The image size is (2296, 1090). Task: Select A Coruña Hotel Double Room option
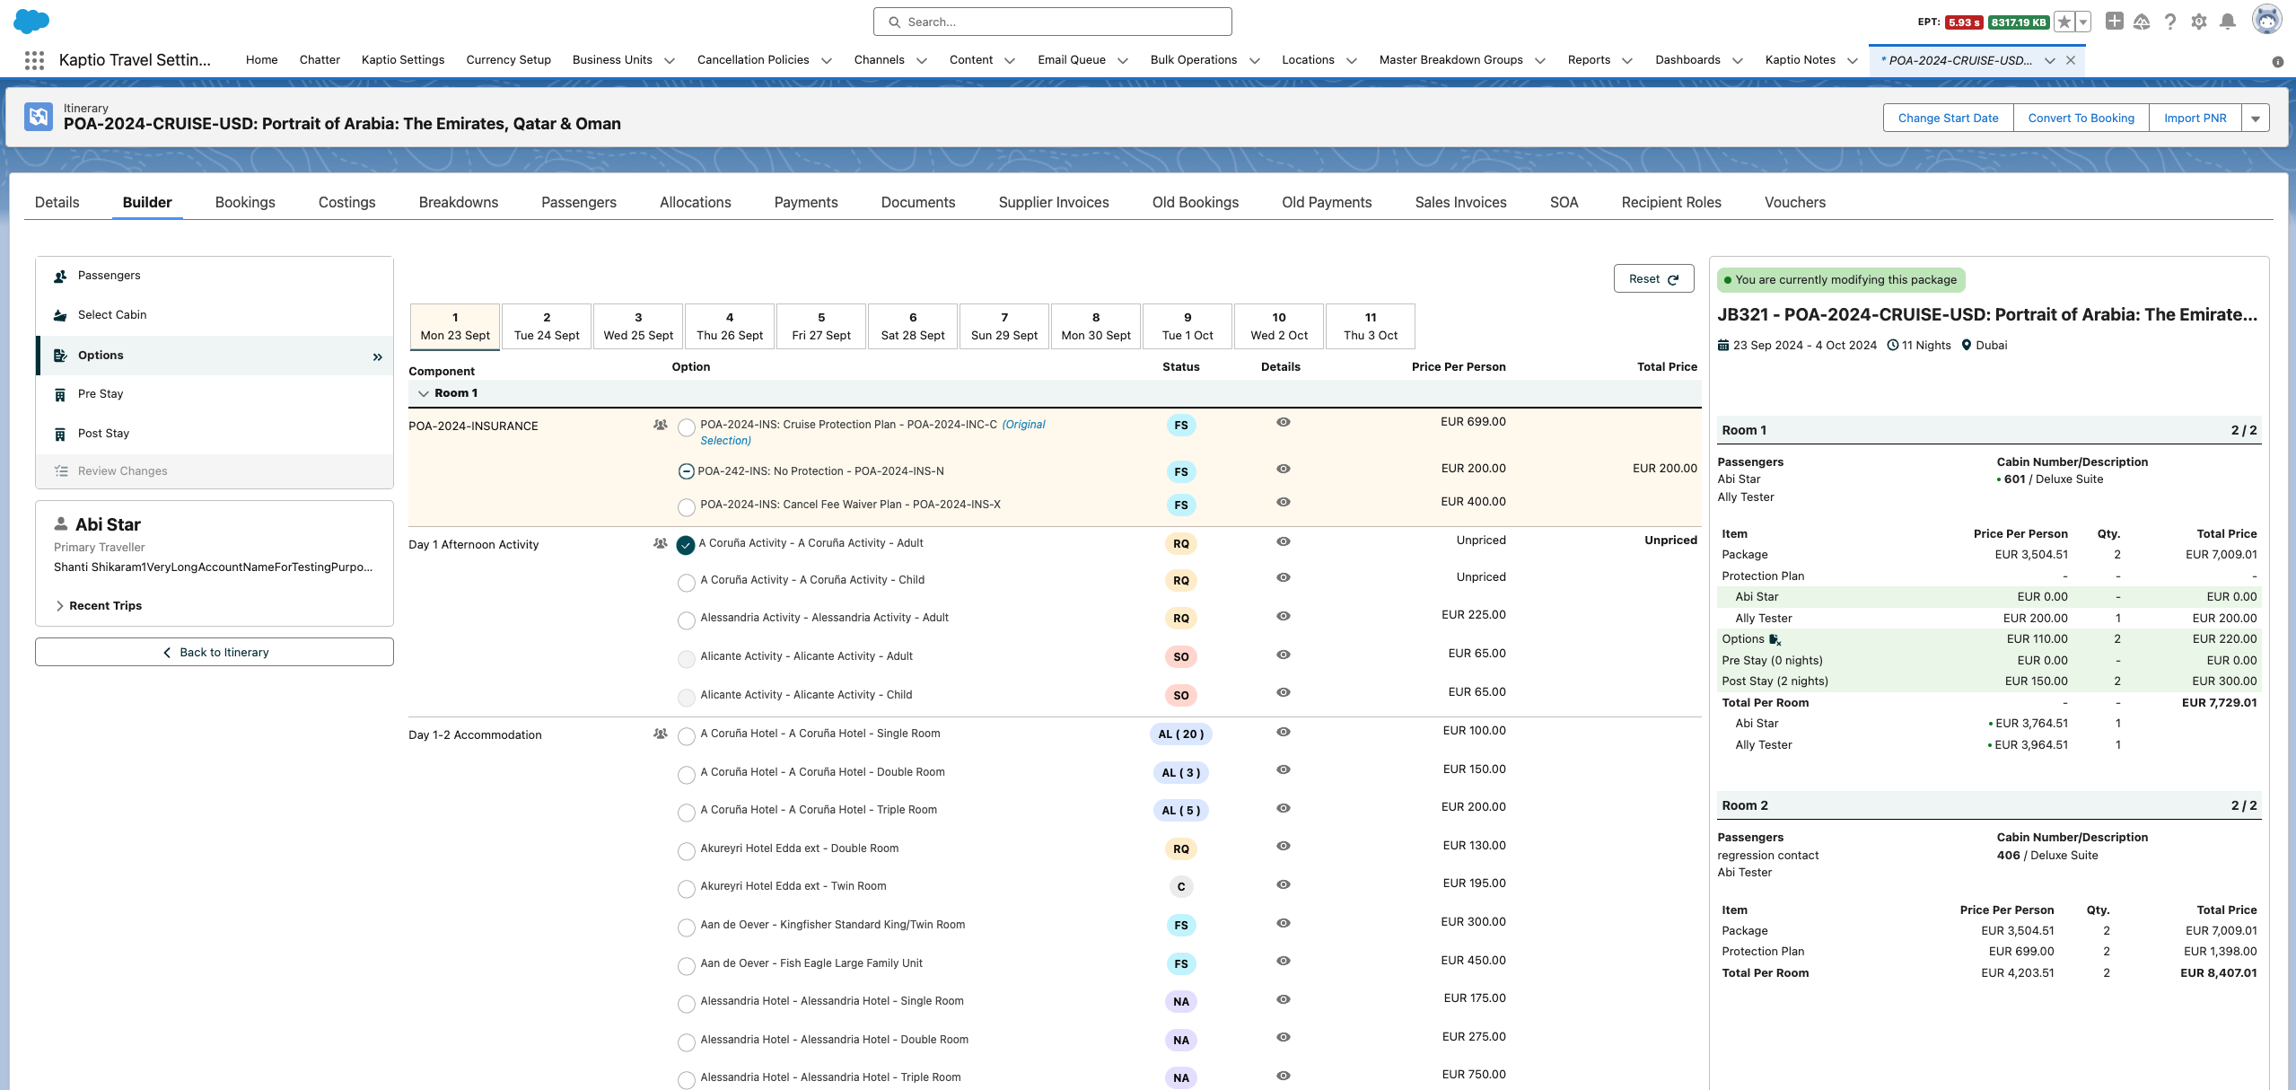[686, 774]
